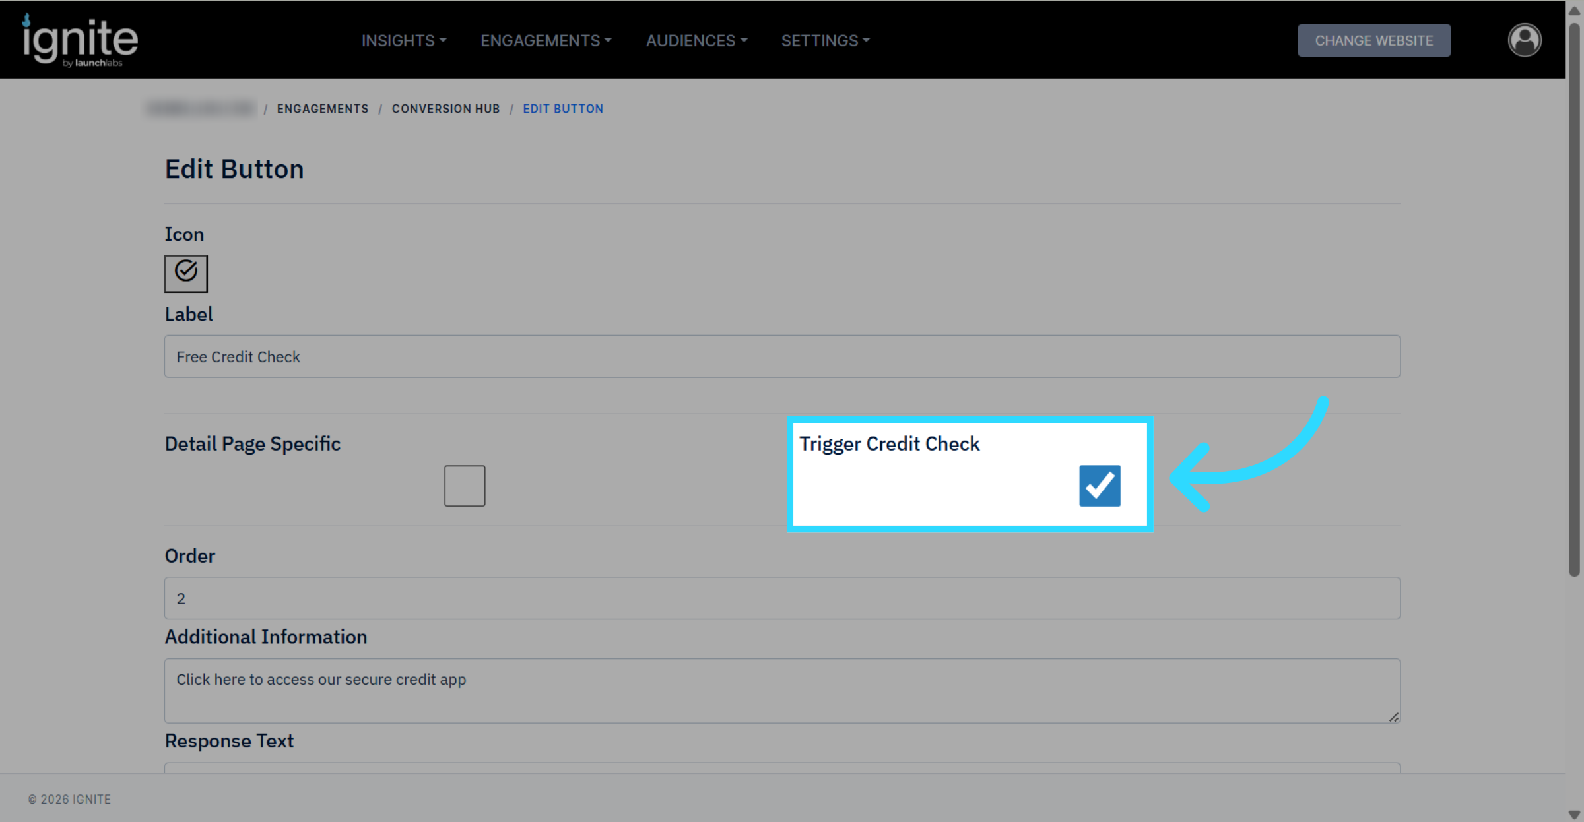Viewport: 1584px width, 822px height.
Task: Click the Edit Button breadcrumb
Action: [562, 109]
